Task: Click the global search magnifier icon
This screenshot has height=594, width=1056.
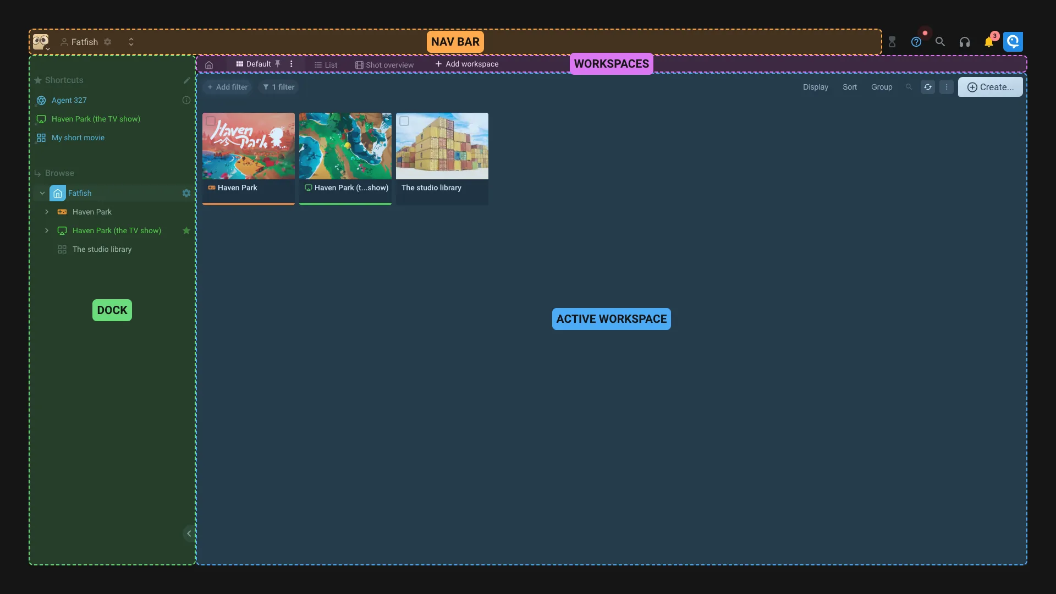Action: (x=940, y=42)
